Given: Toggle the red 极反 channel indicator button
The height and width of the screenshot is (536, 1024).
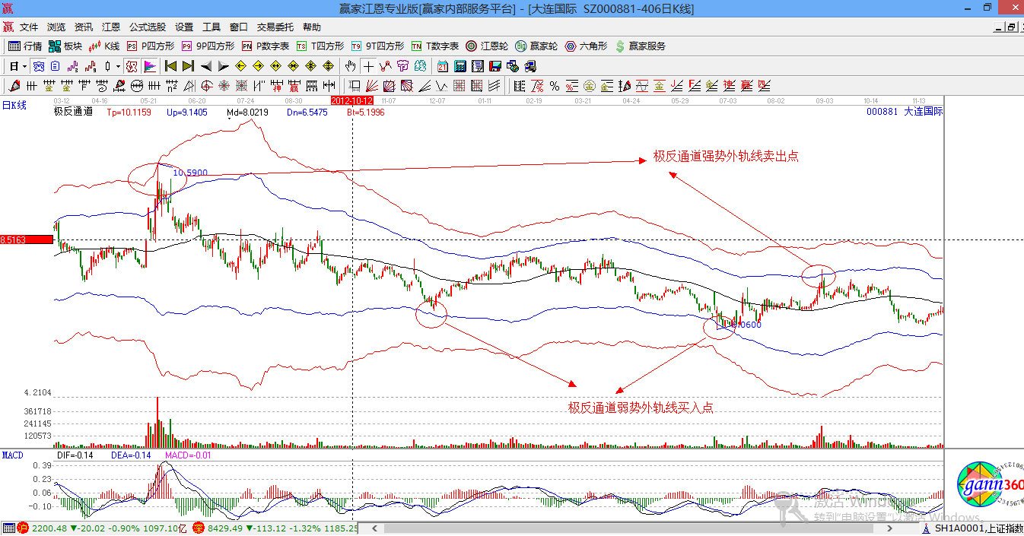Looking at the screenshot, I should click(132, 66).
